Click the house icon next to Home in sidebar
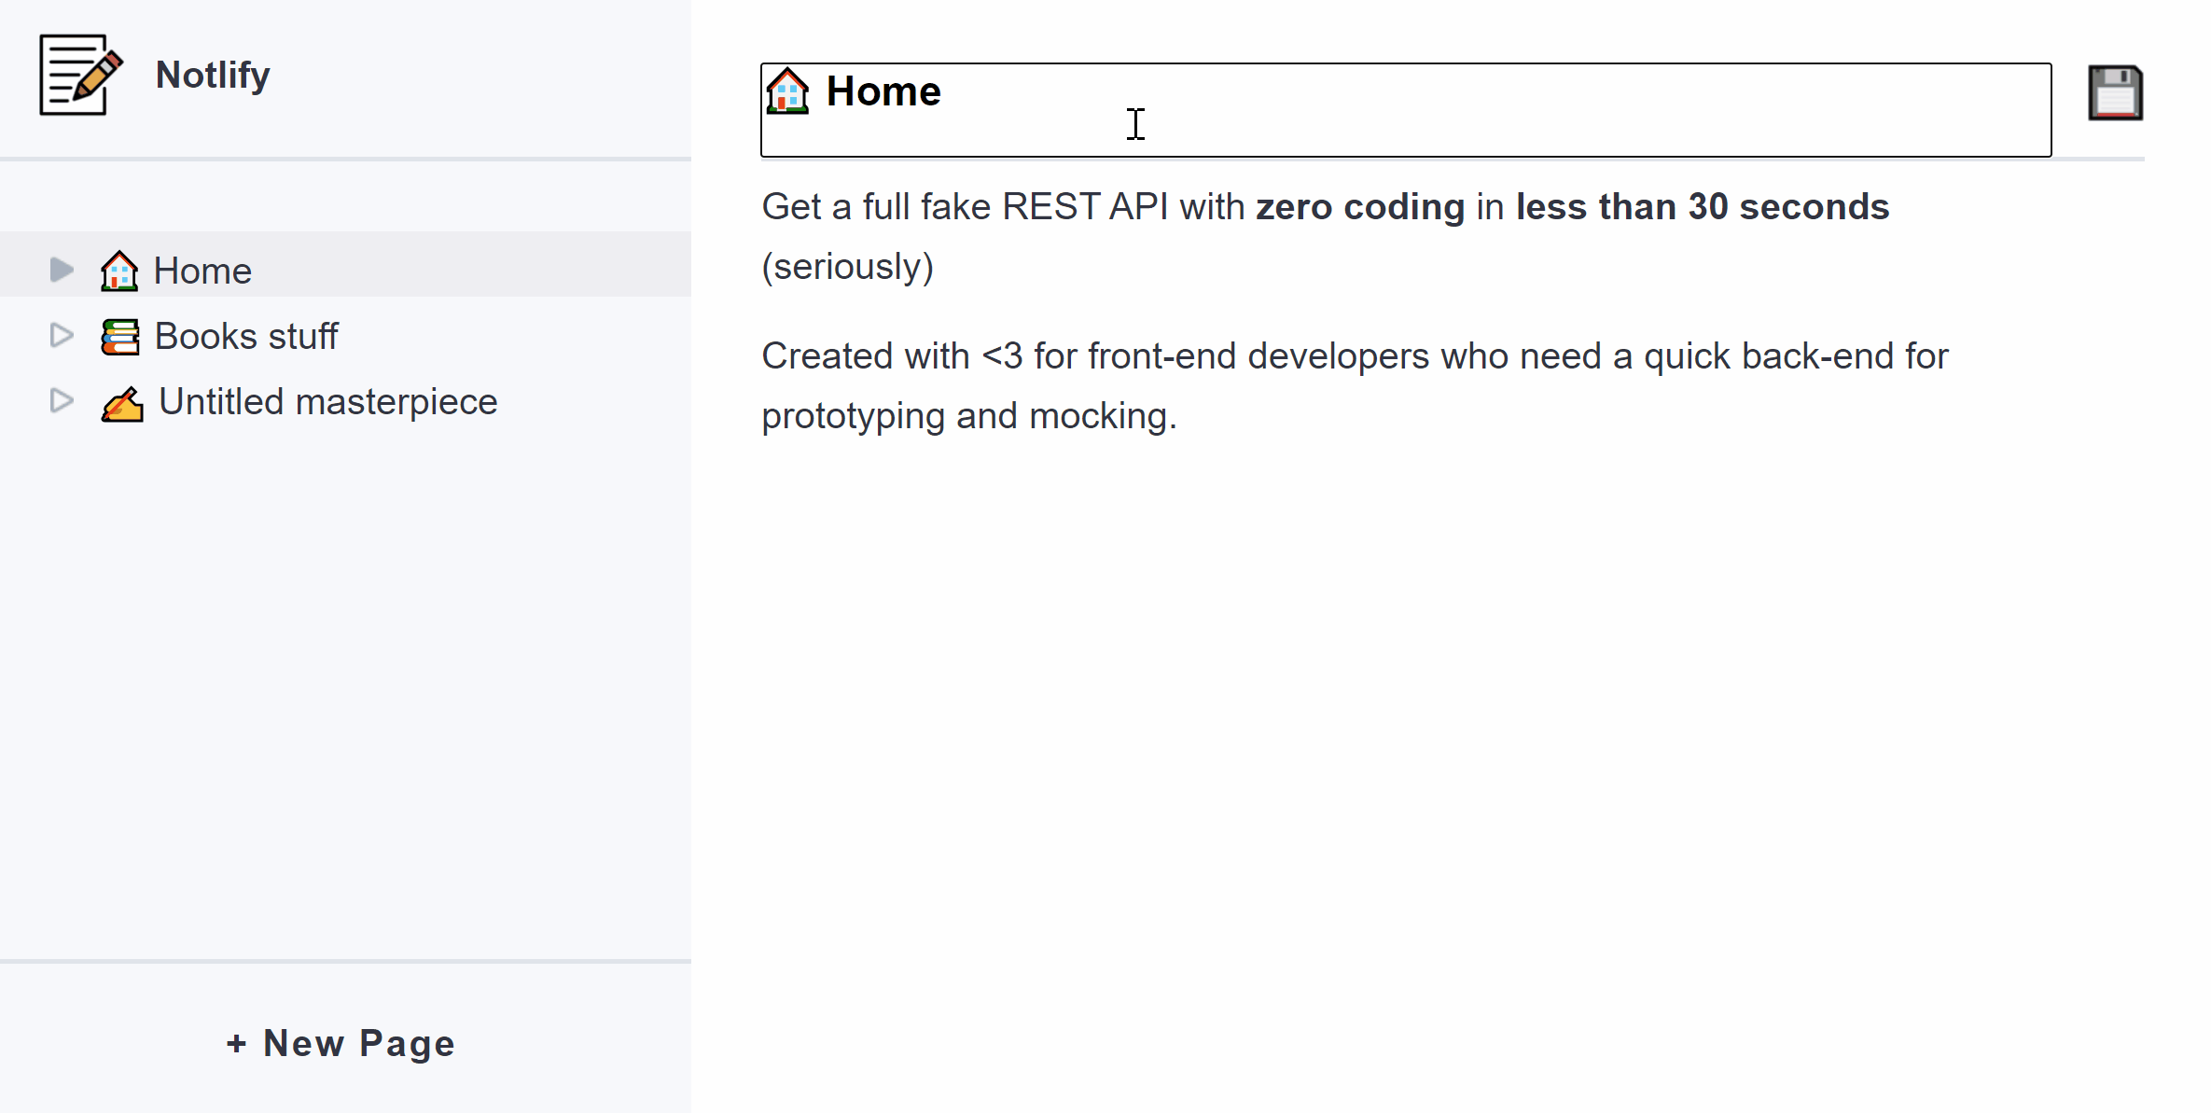Screen dimensions: 2211x1113 pos(118,270)
